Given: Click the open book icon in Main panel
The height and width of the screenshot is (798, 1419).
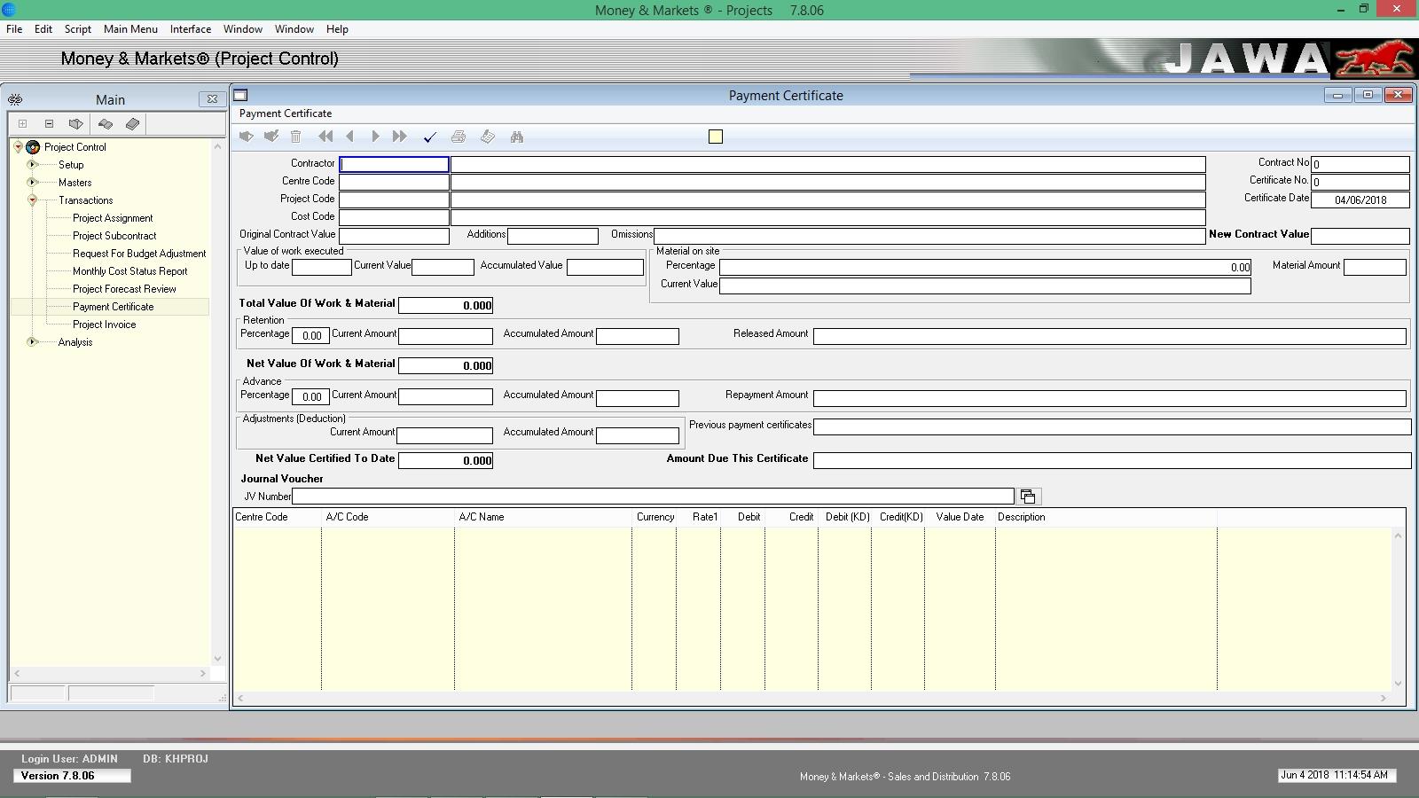Looking at the screenshot, I should [x=106, y=124].
